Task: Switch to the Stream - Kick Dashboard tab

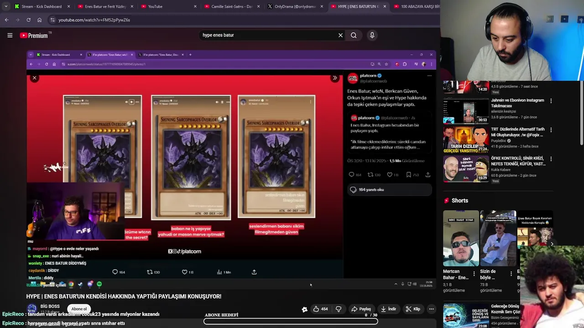Action: pos(42,6)
